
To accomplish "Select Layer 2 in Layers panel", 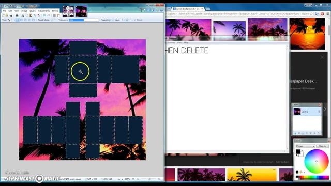I will [x=307, y=112].
